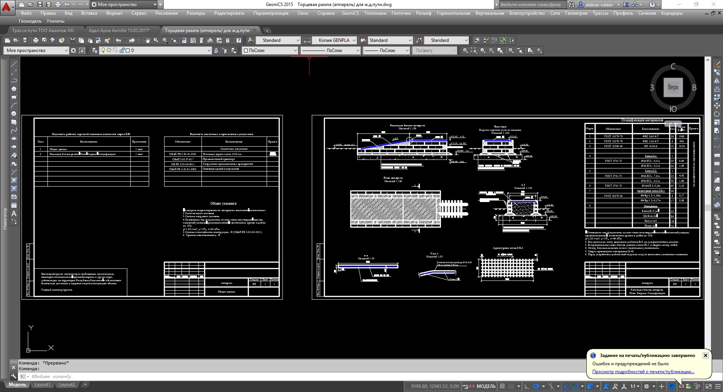Open the Адал Арна Актобе drawing tab

pyautogui.click(x=119, y=31)
